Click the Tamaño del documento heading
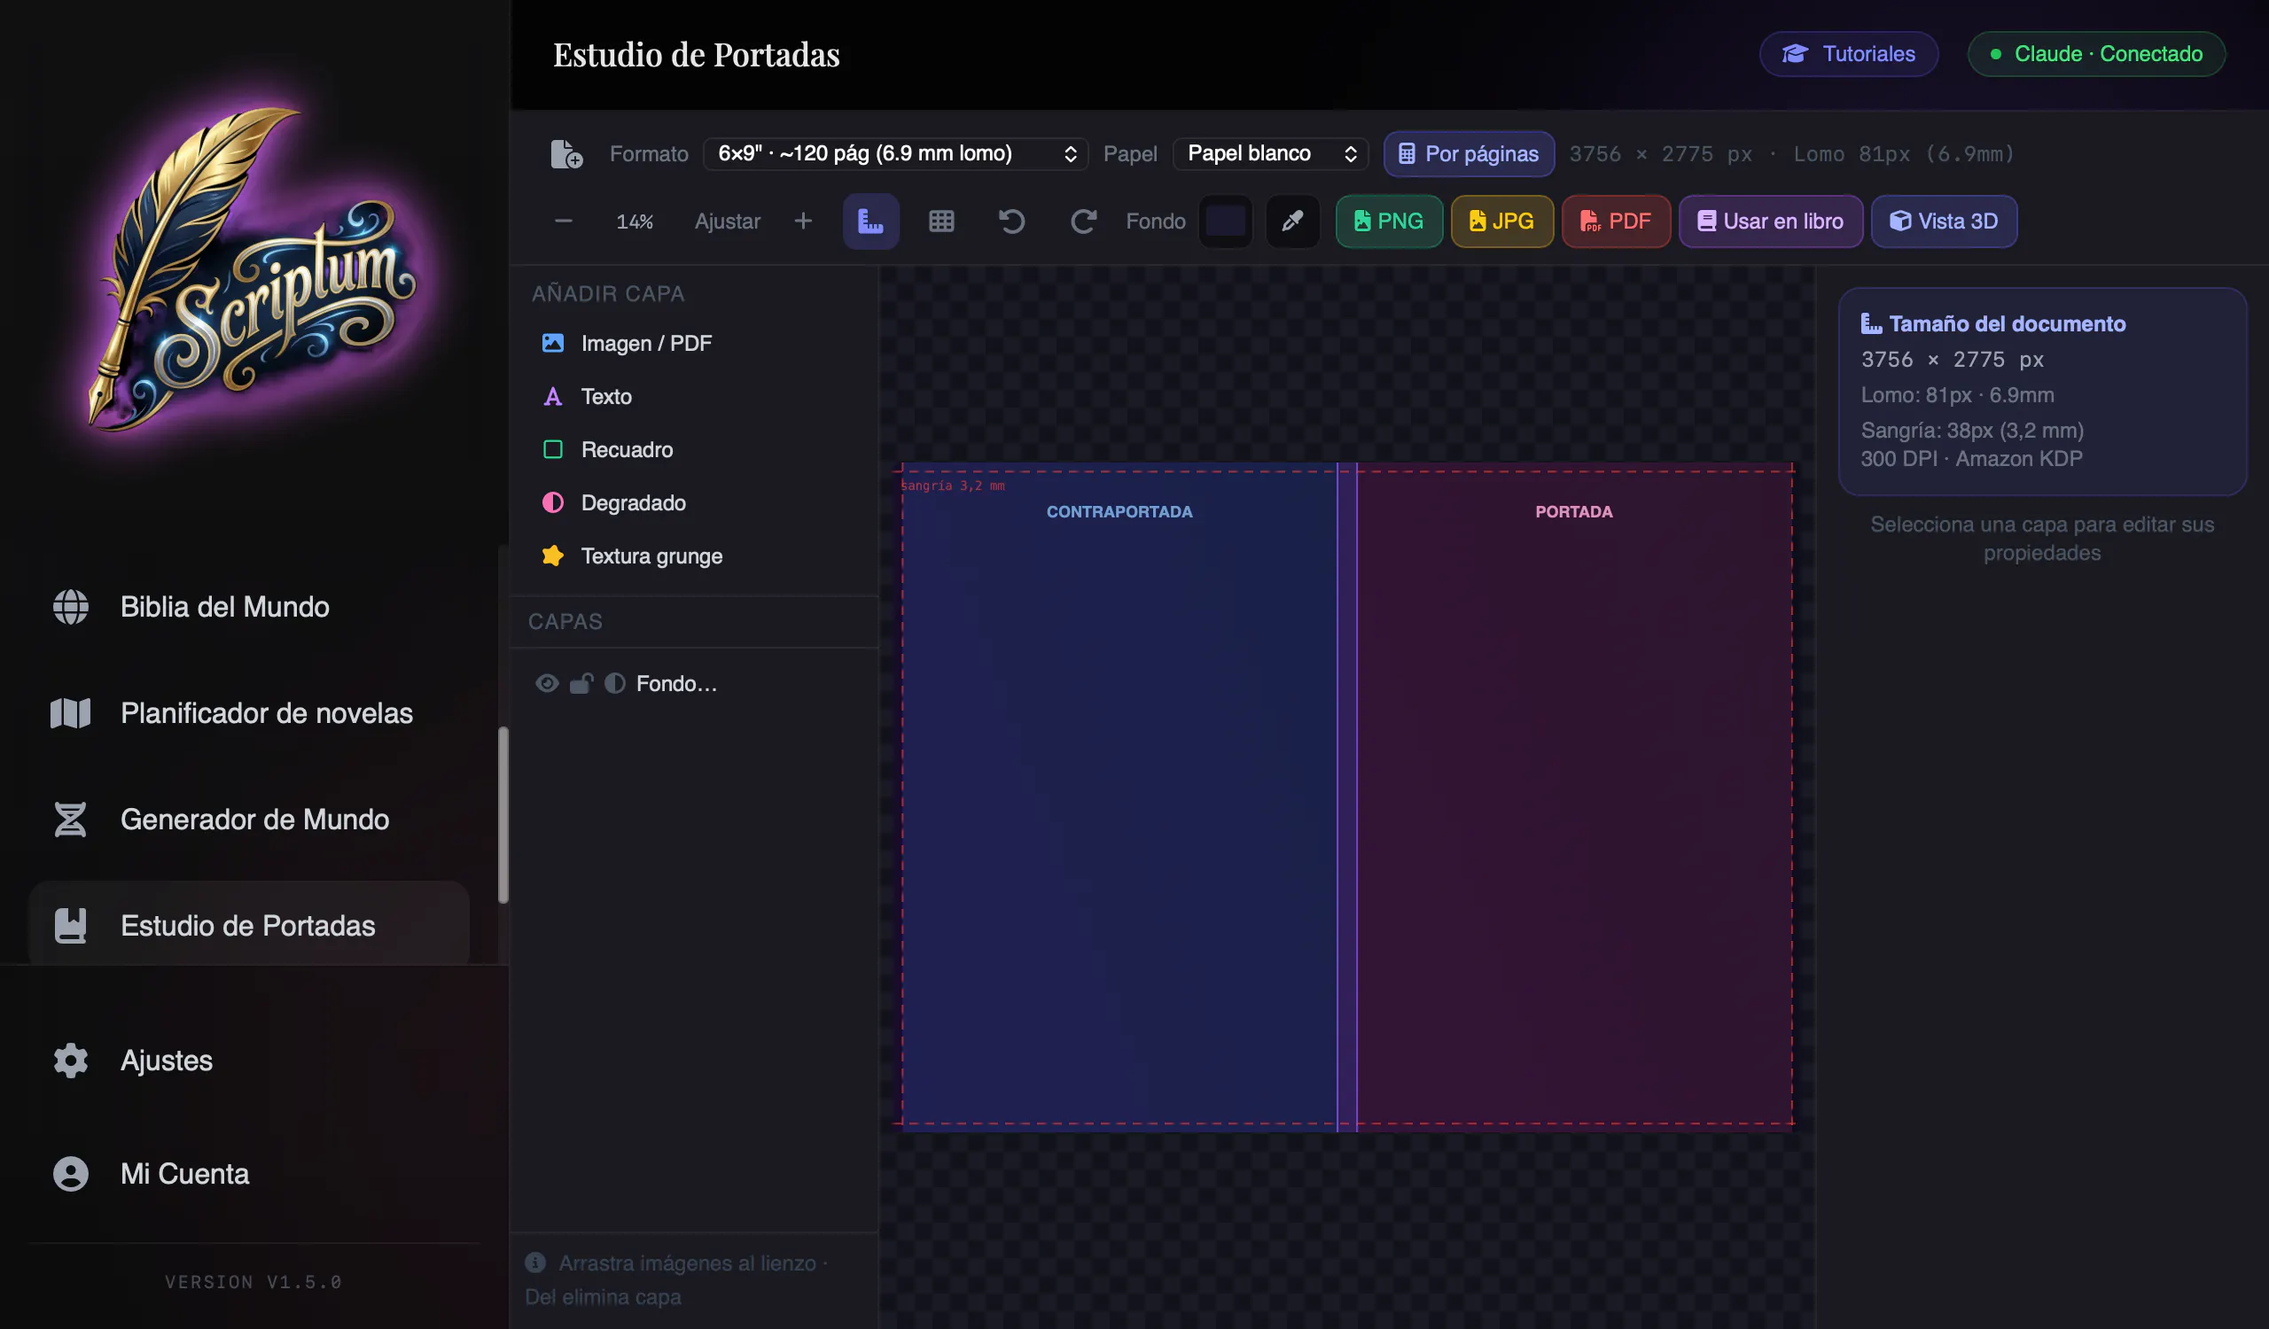 pyautogui.click(x=2007, y=323)
